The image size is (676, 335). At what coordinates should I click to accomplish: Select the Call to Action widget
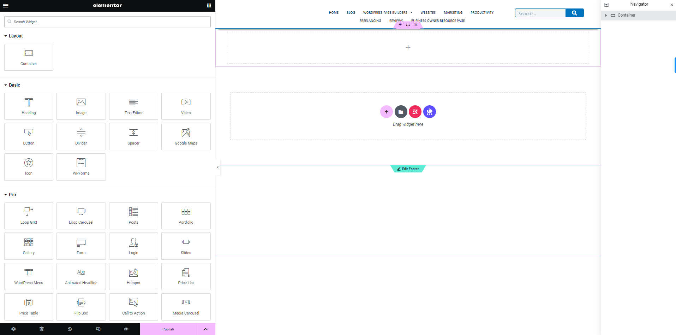pos(133,307)
